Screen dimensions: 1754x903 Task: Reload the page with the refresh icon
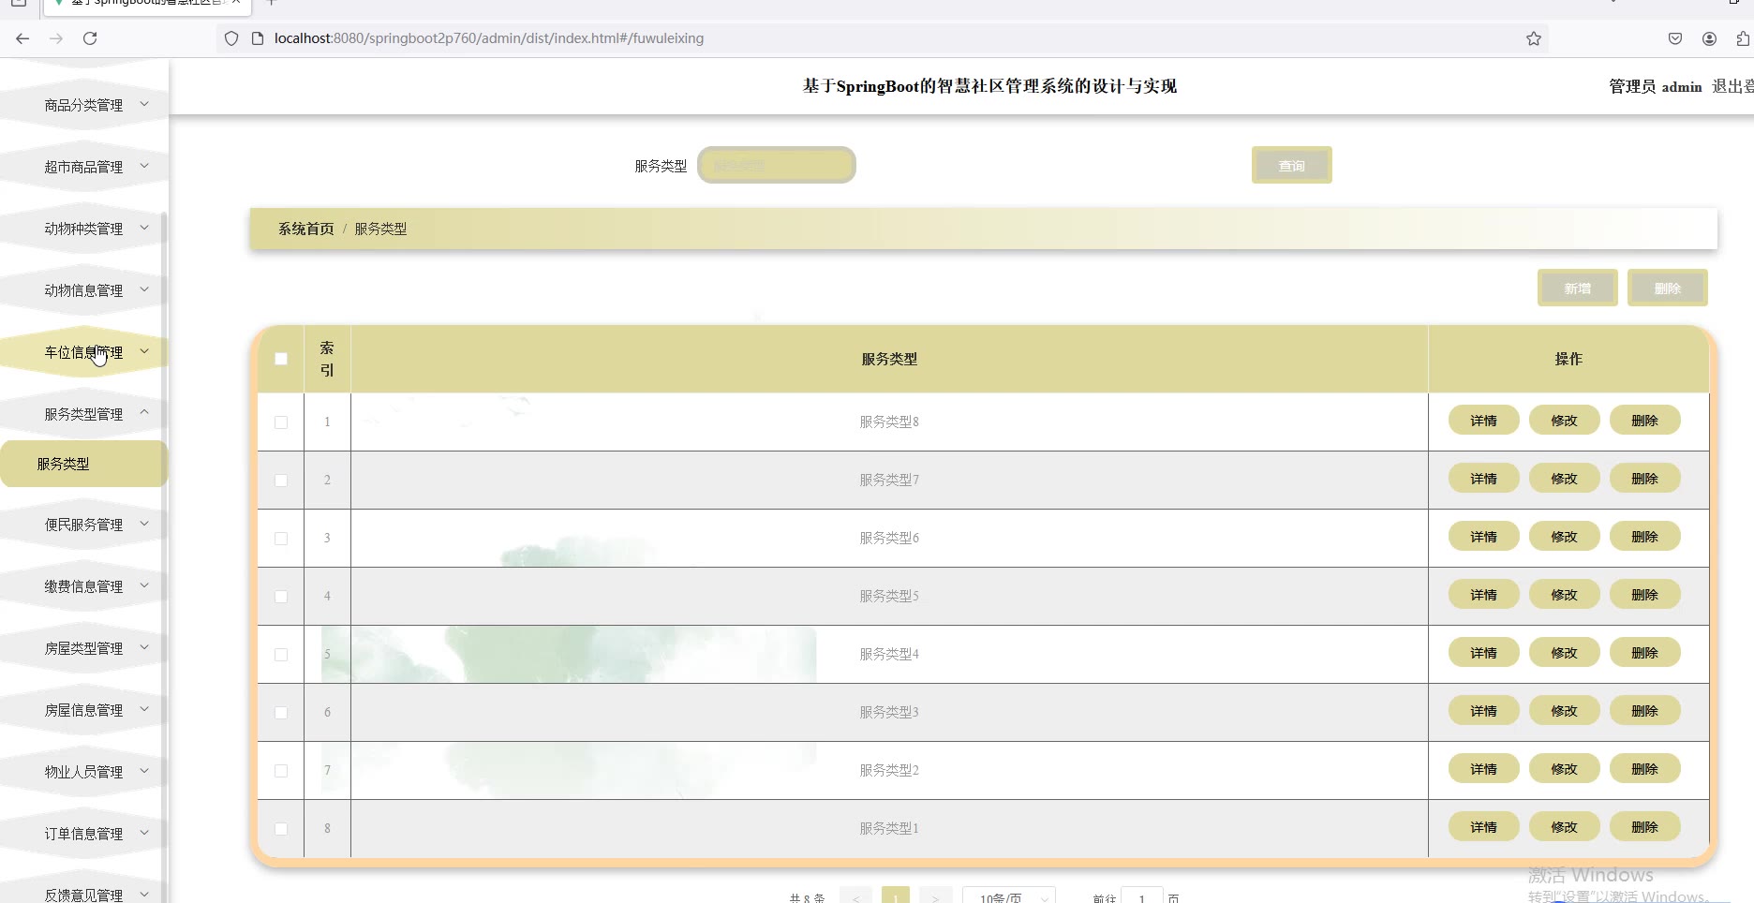click(90, 38)
